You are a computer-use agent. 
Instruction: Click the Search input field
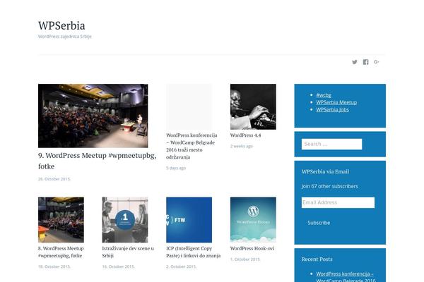pos(332,144)
